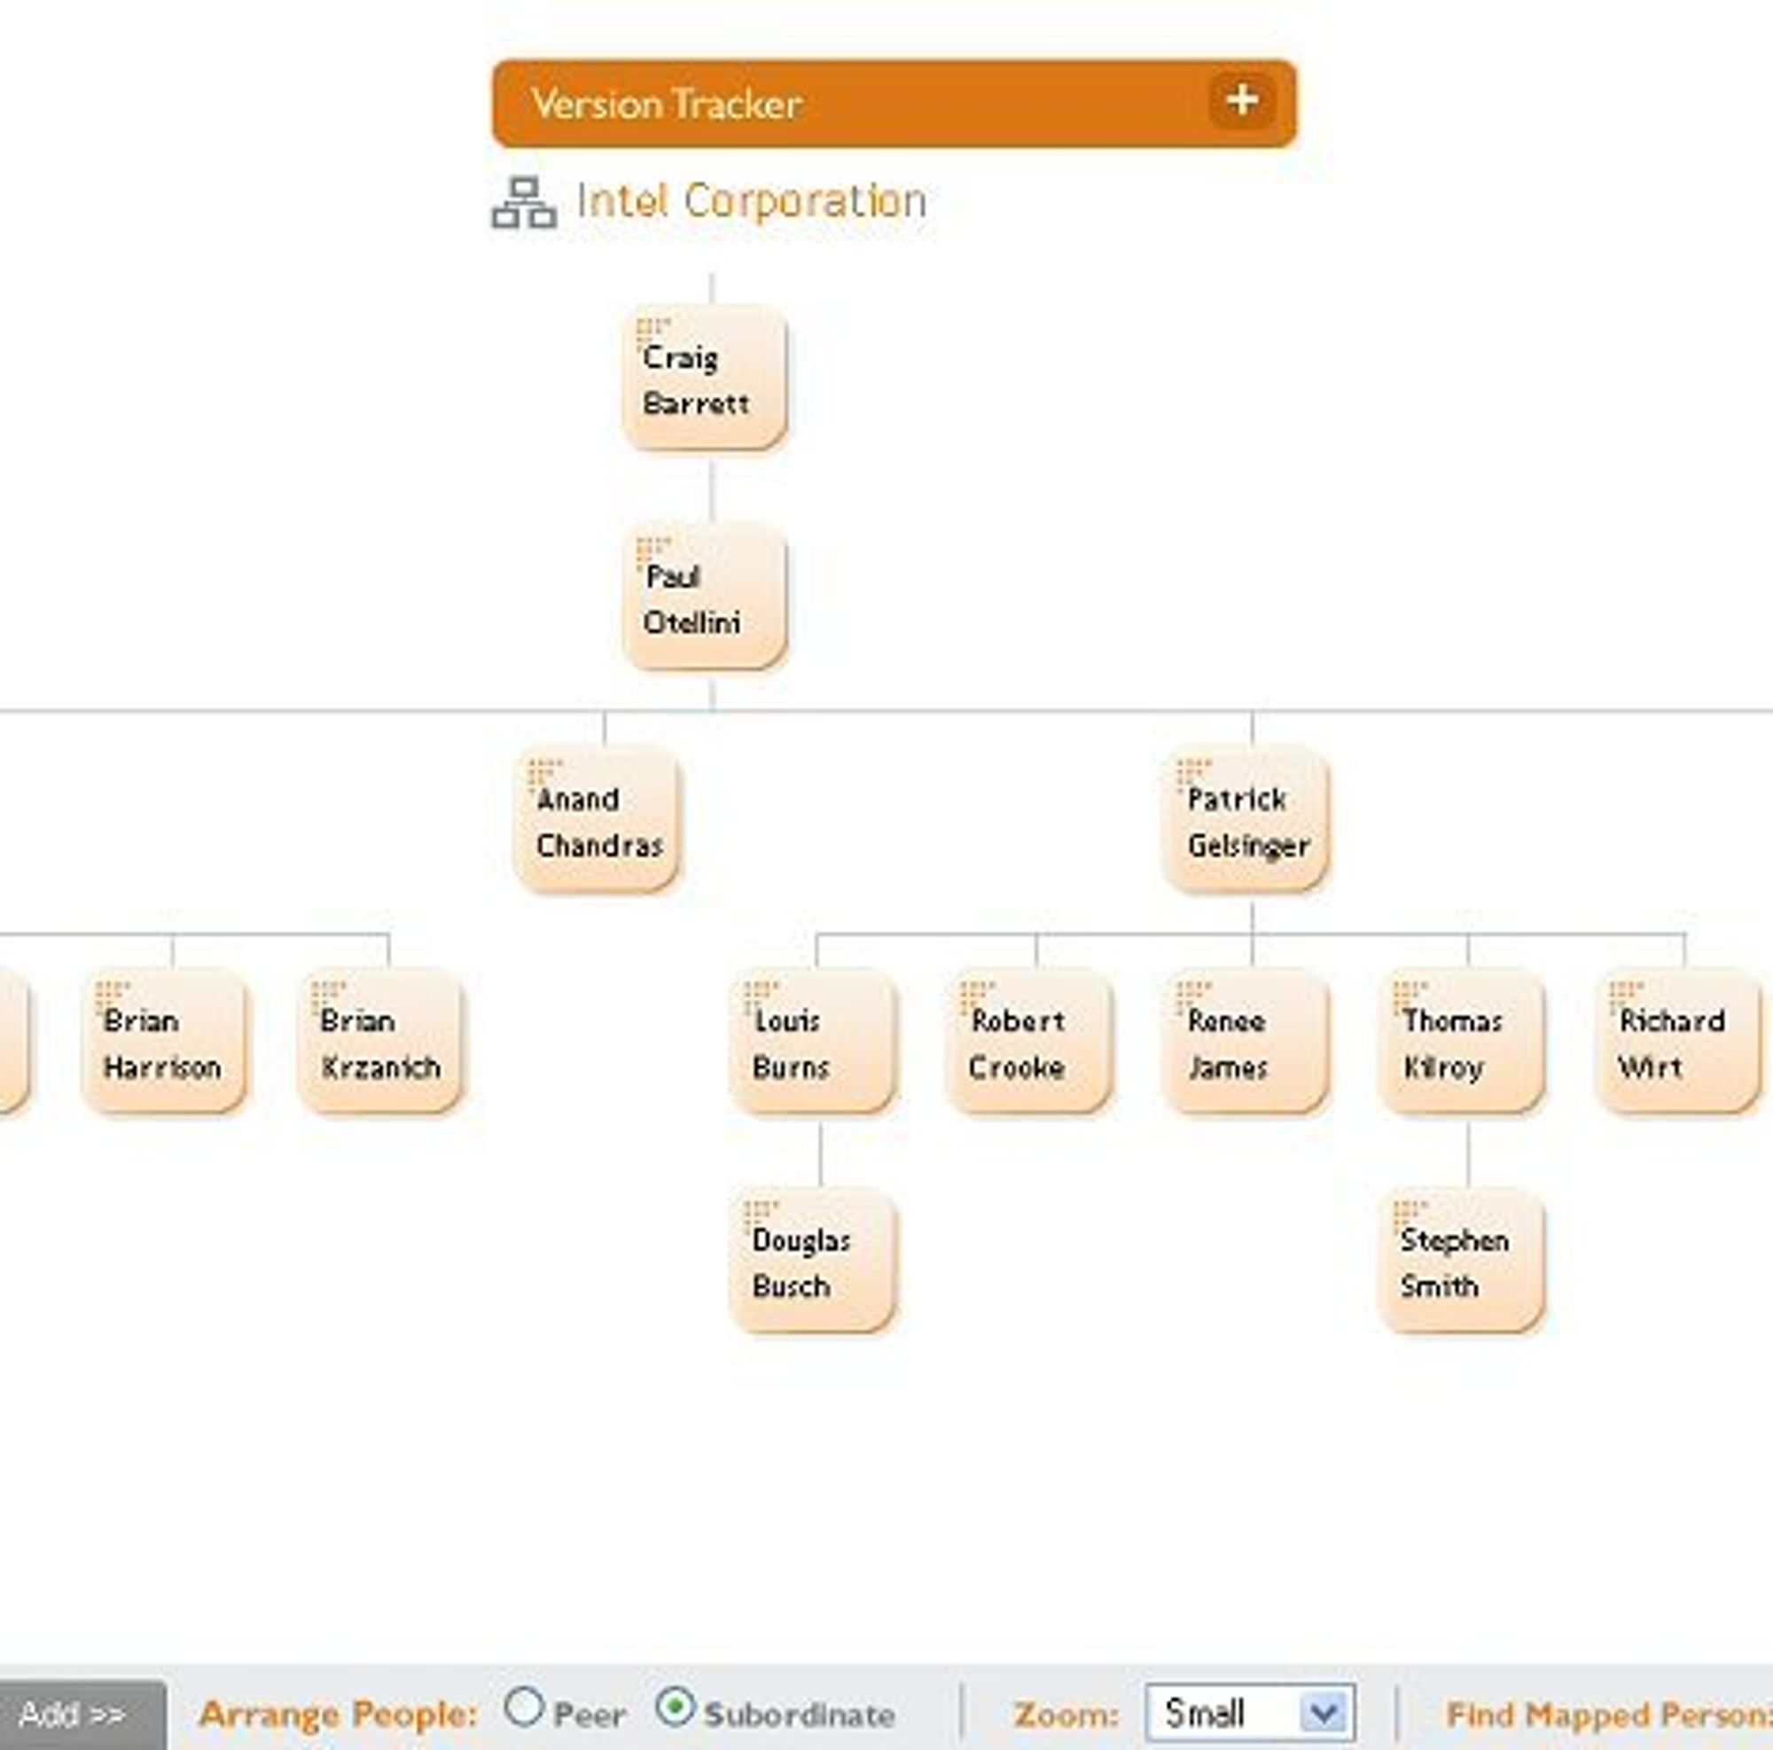
Task: Select the Robert Crooke card
Action: [1029, 1042]
